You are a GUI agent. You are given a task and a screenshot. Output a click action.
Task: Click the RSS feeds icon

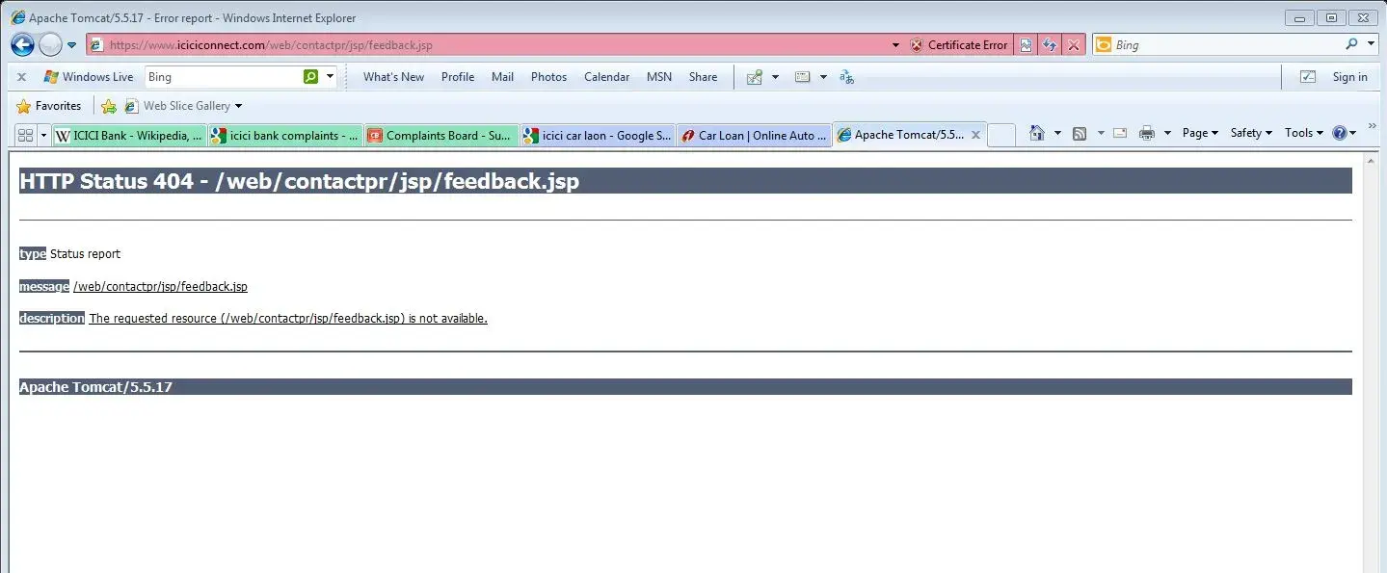pos(1080,133)
